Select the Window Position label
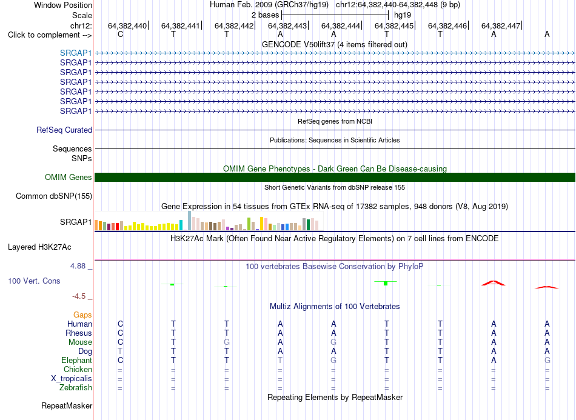This screenshot has height=420, width=576. 63,5
